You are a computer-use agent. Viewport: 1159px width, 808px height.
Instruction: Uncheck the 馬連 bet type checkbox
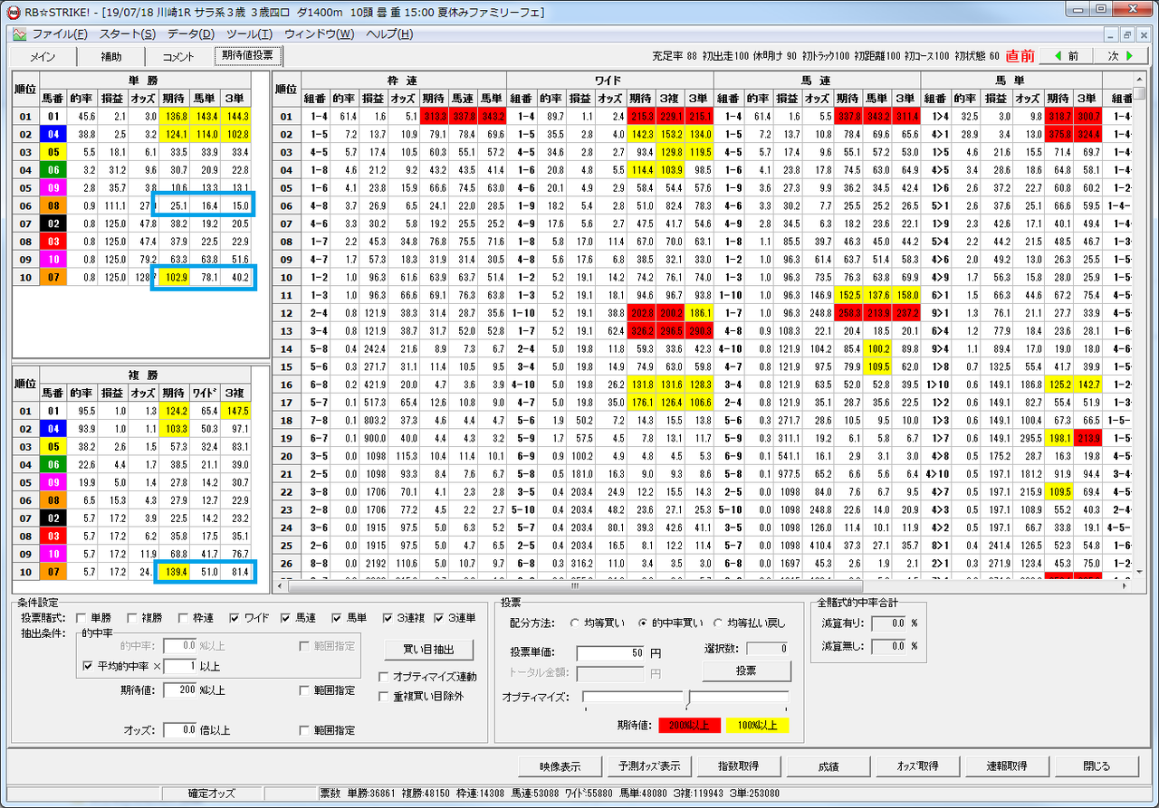286,618
